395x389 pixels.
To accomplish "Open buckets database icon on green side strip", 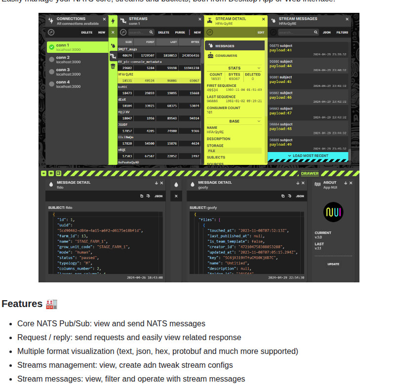I will pyautogui.click(x=113, y=66).
